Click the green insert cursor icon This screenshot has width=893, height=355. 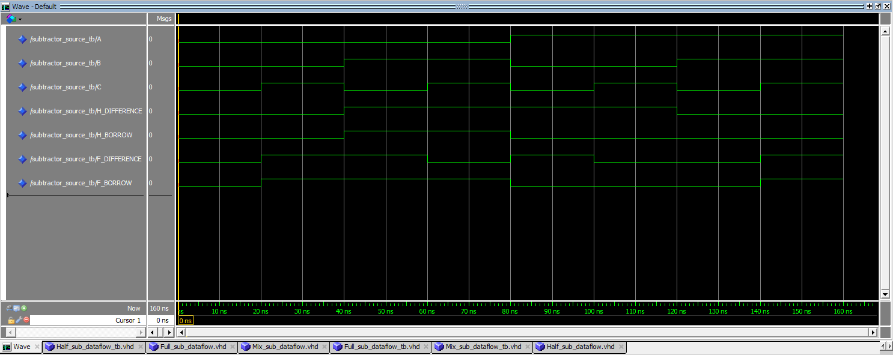[24, 308]
